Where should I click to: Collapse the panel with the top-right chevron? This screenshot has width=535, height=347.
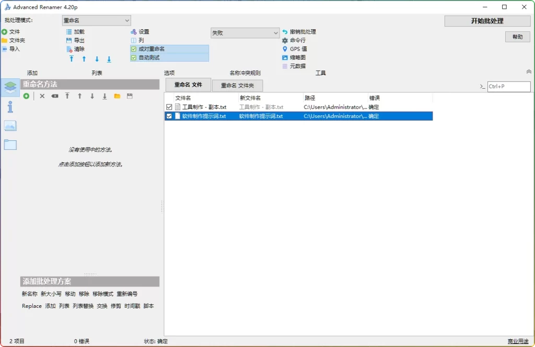point(528,73)
